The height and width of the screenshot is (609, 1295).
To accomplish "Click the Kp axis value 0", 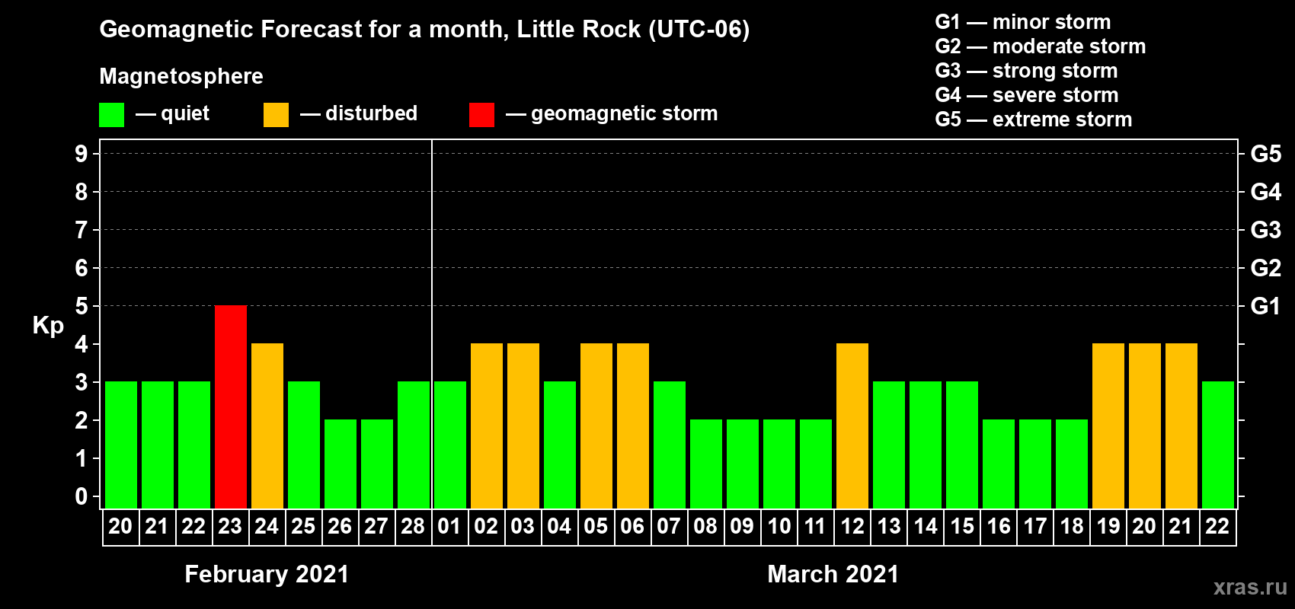I will pos(82,496).
